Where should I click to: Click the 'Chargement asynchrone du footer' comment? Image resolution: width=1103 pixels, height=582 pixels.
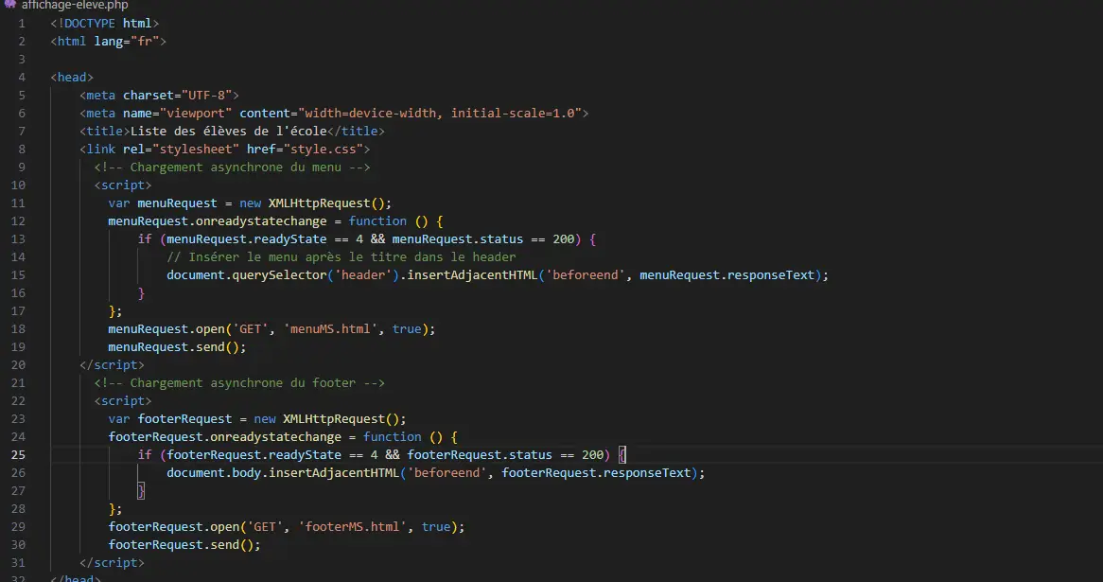tap(238, 383)
